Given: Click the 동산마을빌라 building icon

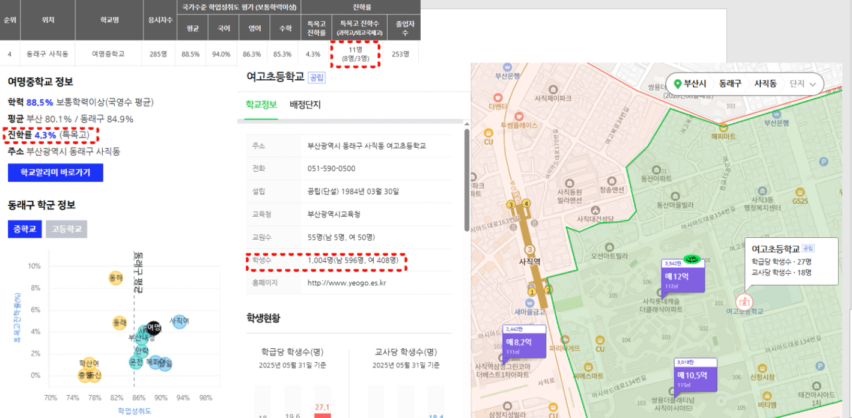Looking at the screenshot, I should pos(675,196).
